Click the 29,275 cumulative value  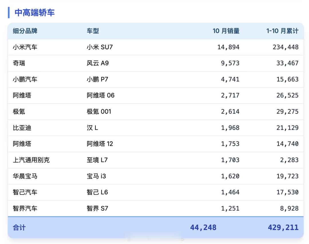coord(288,112)
